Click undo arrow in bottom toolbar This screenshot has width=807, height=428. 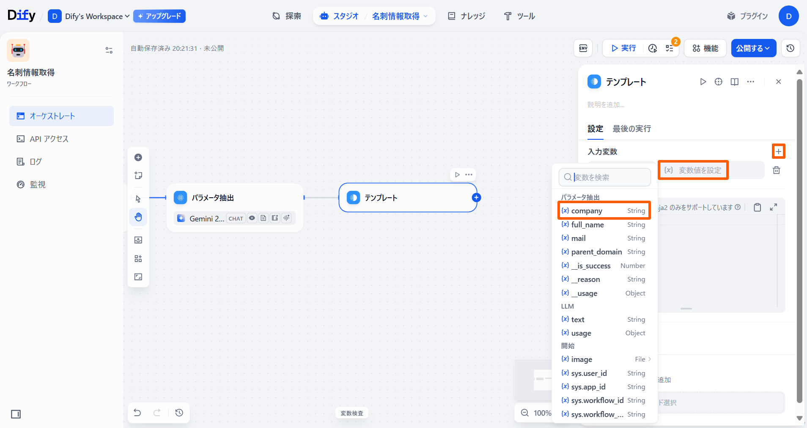(x=137, y=413)
